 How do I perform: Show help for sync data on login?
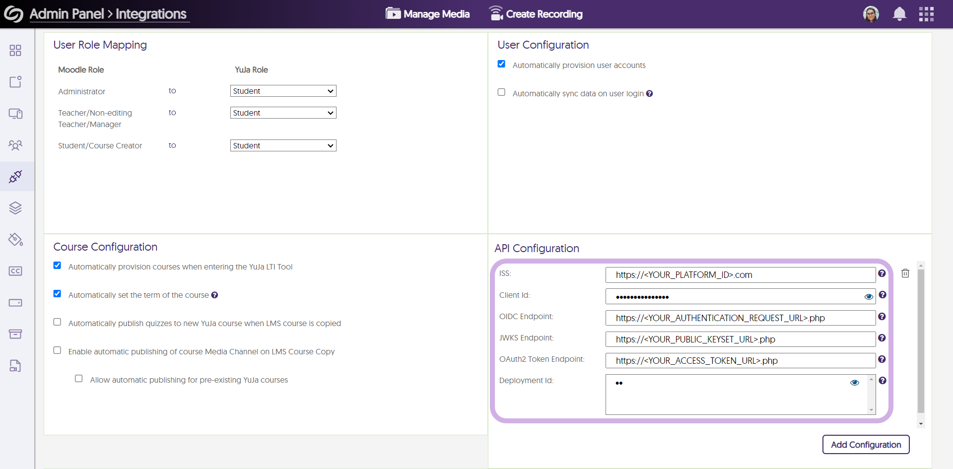649,93
